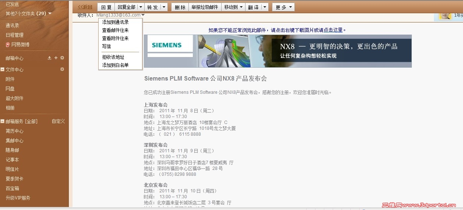The height and width of the screenshot is (210, 463).
Task: Open 日程管理 in the sidebar
Action: (x=14, y=35)
